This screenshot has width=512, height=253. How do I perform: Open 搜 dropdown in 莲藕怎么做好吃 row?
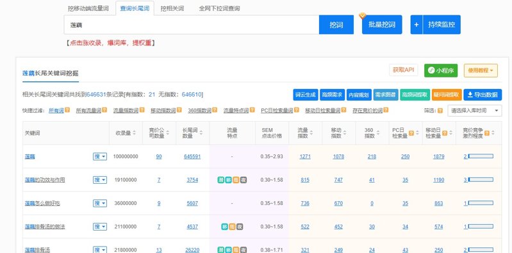[100, 204]
